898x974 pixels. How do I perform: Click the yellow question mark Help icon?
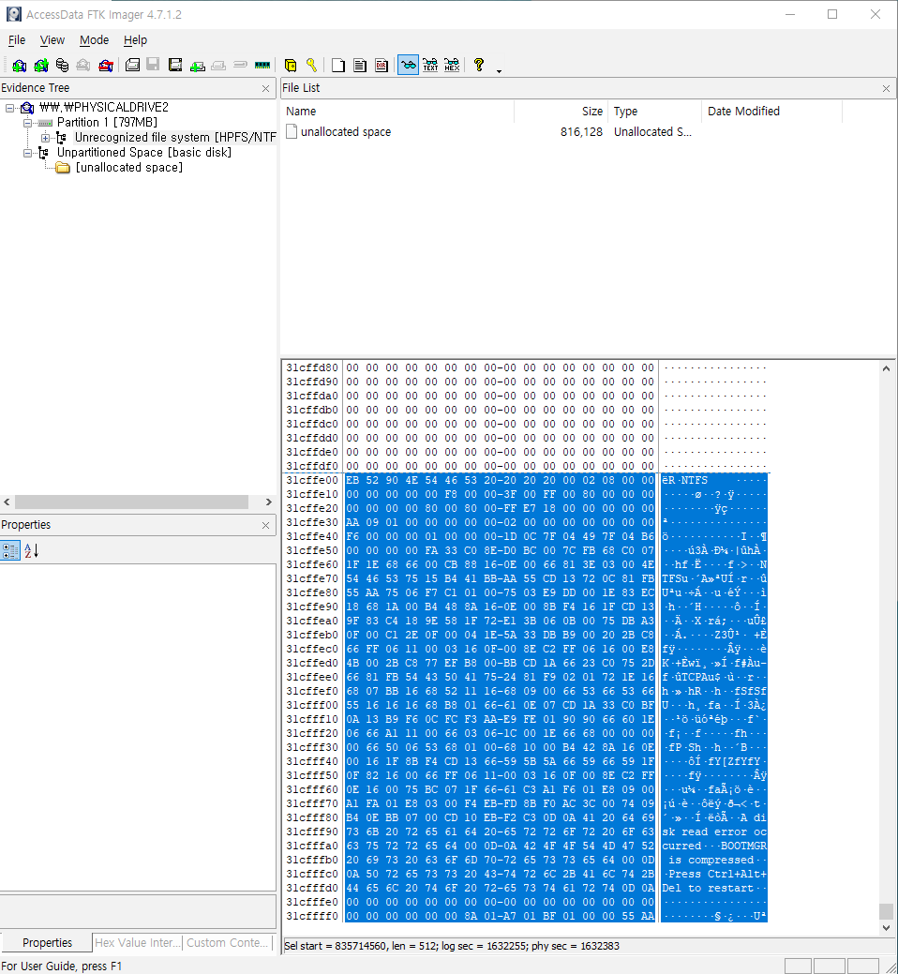tap(479, 65)
